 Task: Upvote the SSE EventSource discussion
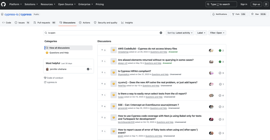pos(103,106)
